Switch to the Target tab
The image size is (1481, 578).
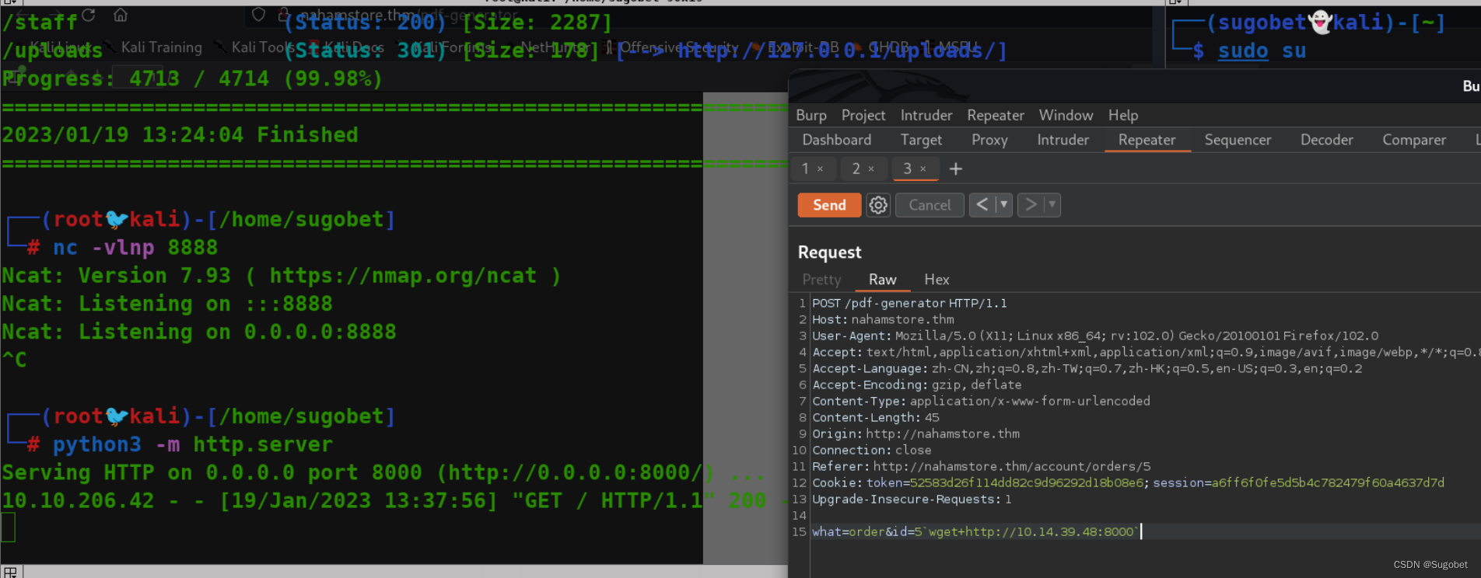pyautogui.click(x=921, y=140)
